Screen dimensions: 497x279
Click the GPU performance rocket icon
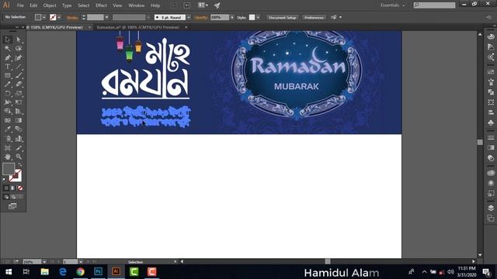pos(217,5)
